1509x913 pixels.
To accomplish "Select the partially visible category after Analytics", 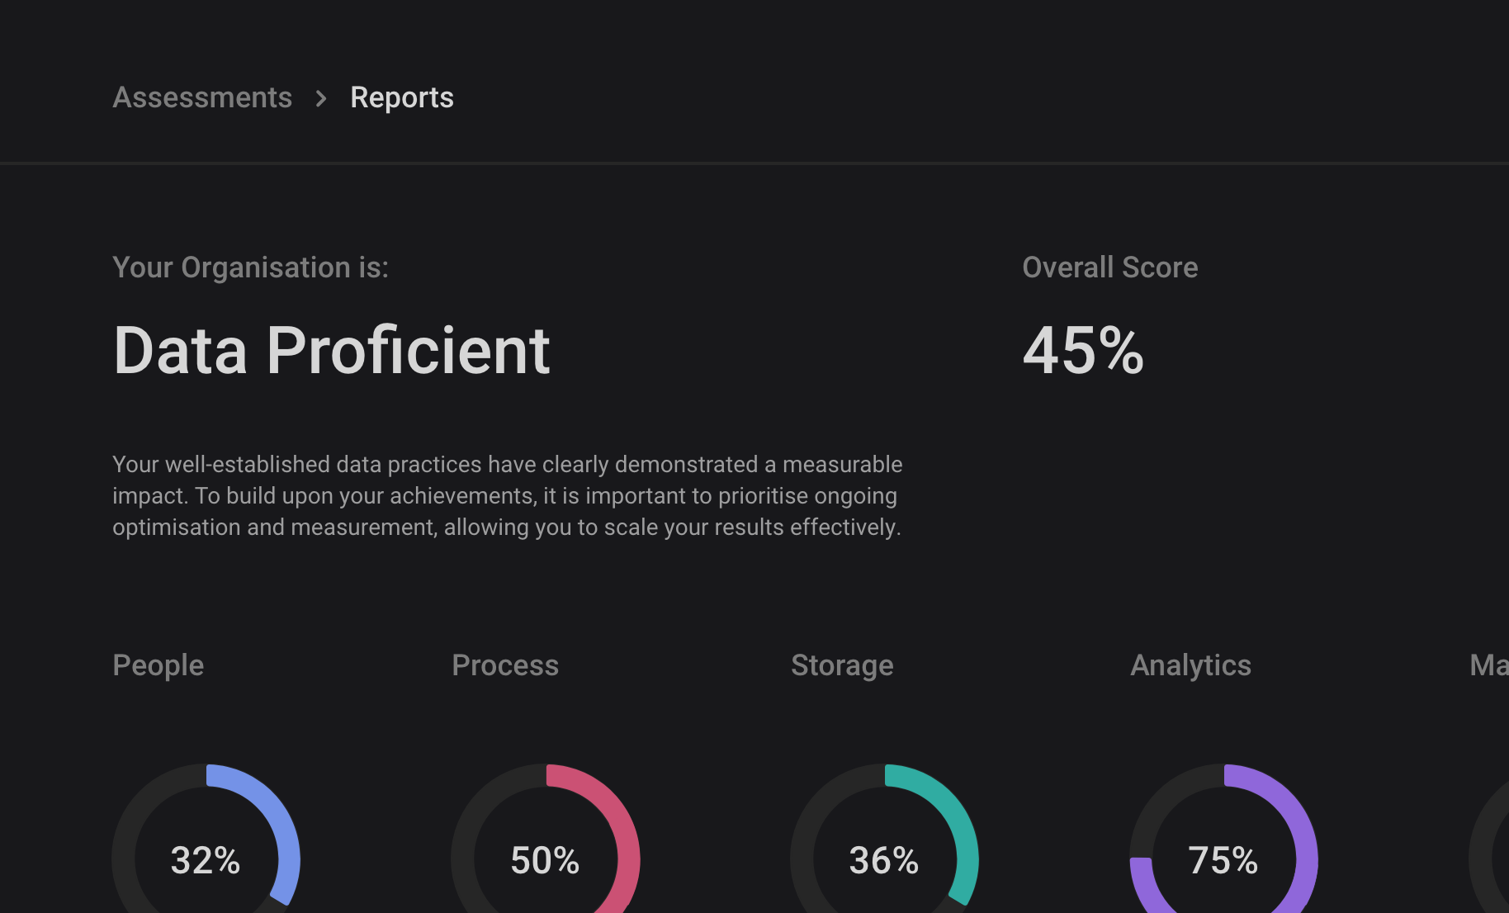I will point(1489,665).
